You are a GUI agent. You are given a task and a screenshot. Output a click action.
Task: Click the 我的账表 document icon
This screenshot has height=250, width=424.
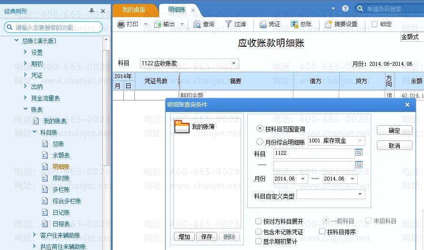point(36,121)
